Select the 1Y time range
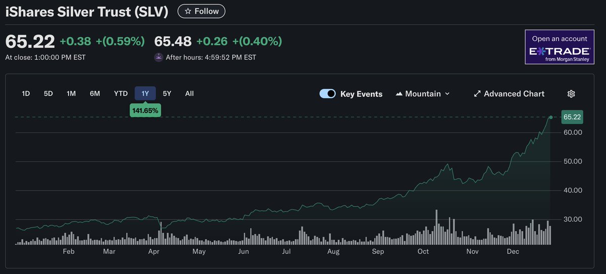The width and height of the screenshot is (606, 274). pyautogui.click(x=145, y=93)
